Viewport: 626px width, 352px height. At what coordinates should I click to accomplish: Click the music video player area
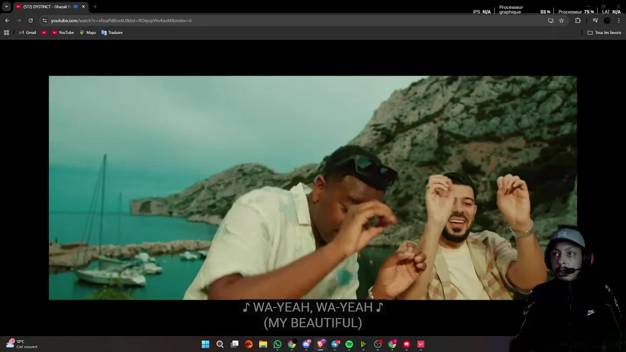click(313, 188)
